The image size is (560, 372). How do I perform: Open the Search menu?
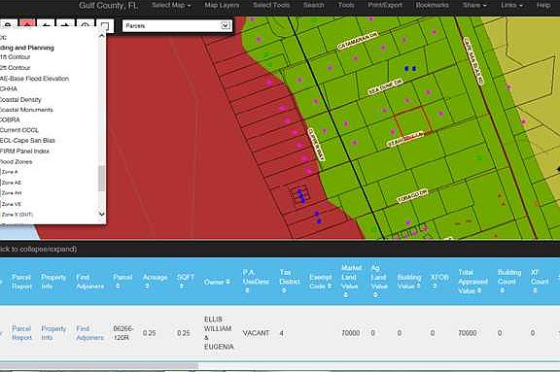(x=314, y=6)
